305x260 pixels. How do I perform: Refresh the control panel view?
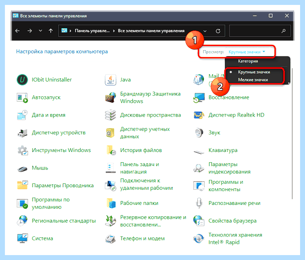(218, 31)
